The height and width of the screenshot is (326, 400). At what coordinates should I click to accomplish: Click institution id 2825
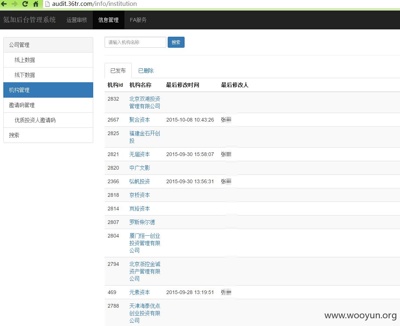113,133
